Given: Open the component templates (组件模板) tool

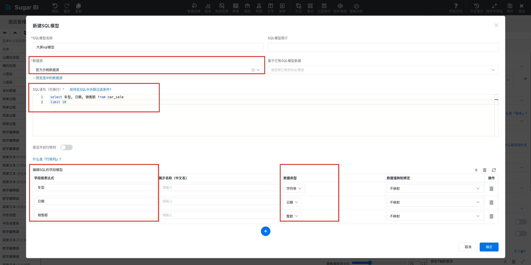Looking at the screenshot, I should (340, 8).
